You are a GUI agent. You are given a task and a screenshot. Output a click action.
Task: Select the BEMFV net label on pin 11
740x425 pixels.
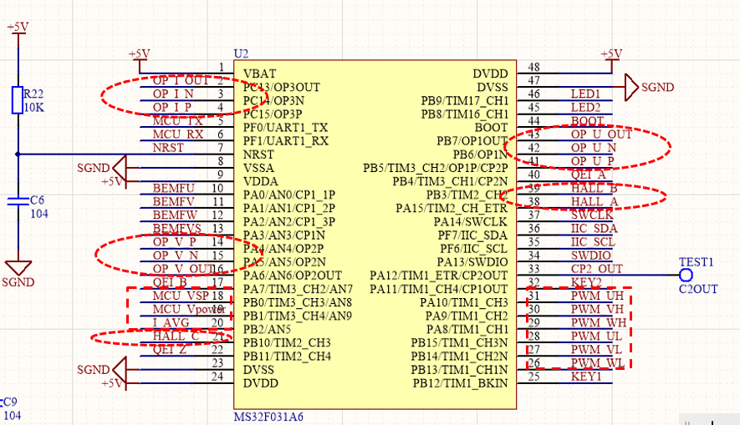tap(174, 202)
